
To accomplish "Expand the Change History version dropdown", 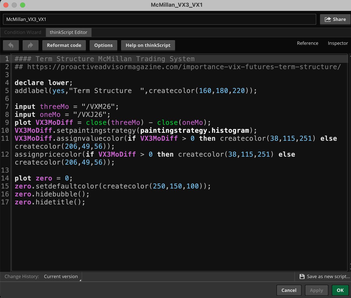I will (62, 276).
